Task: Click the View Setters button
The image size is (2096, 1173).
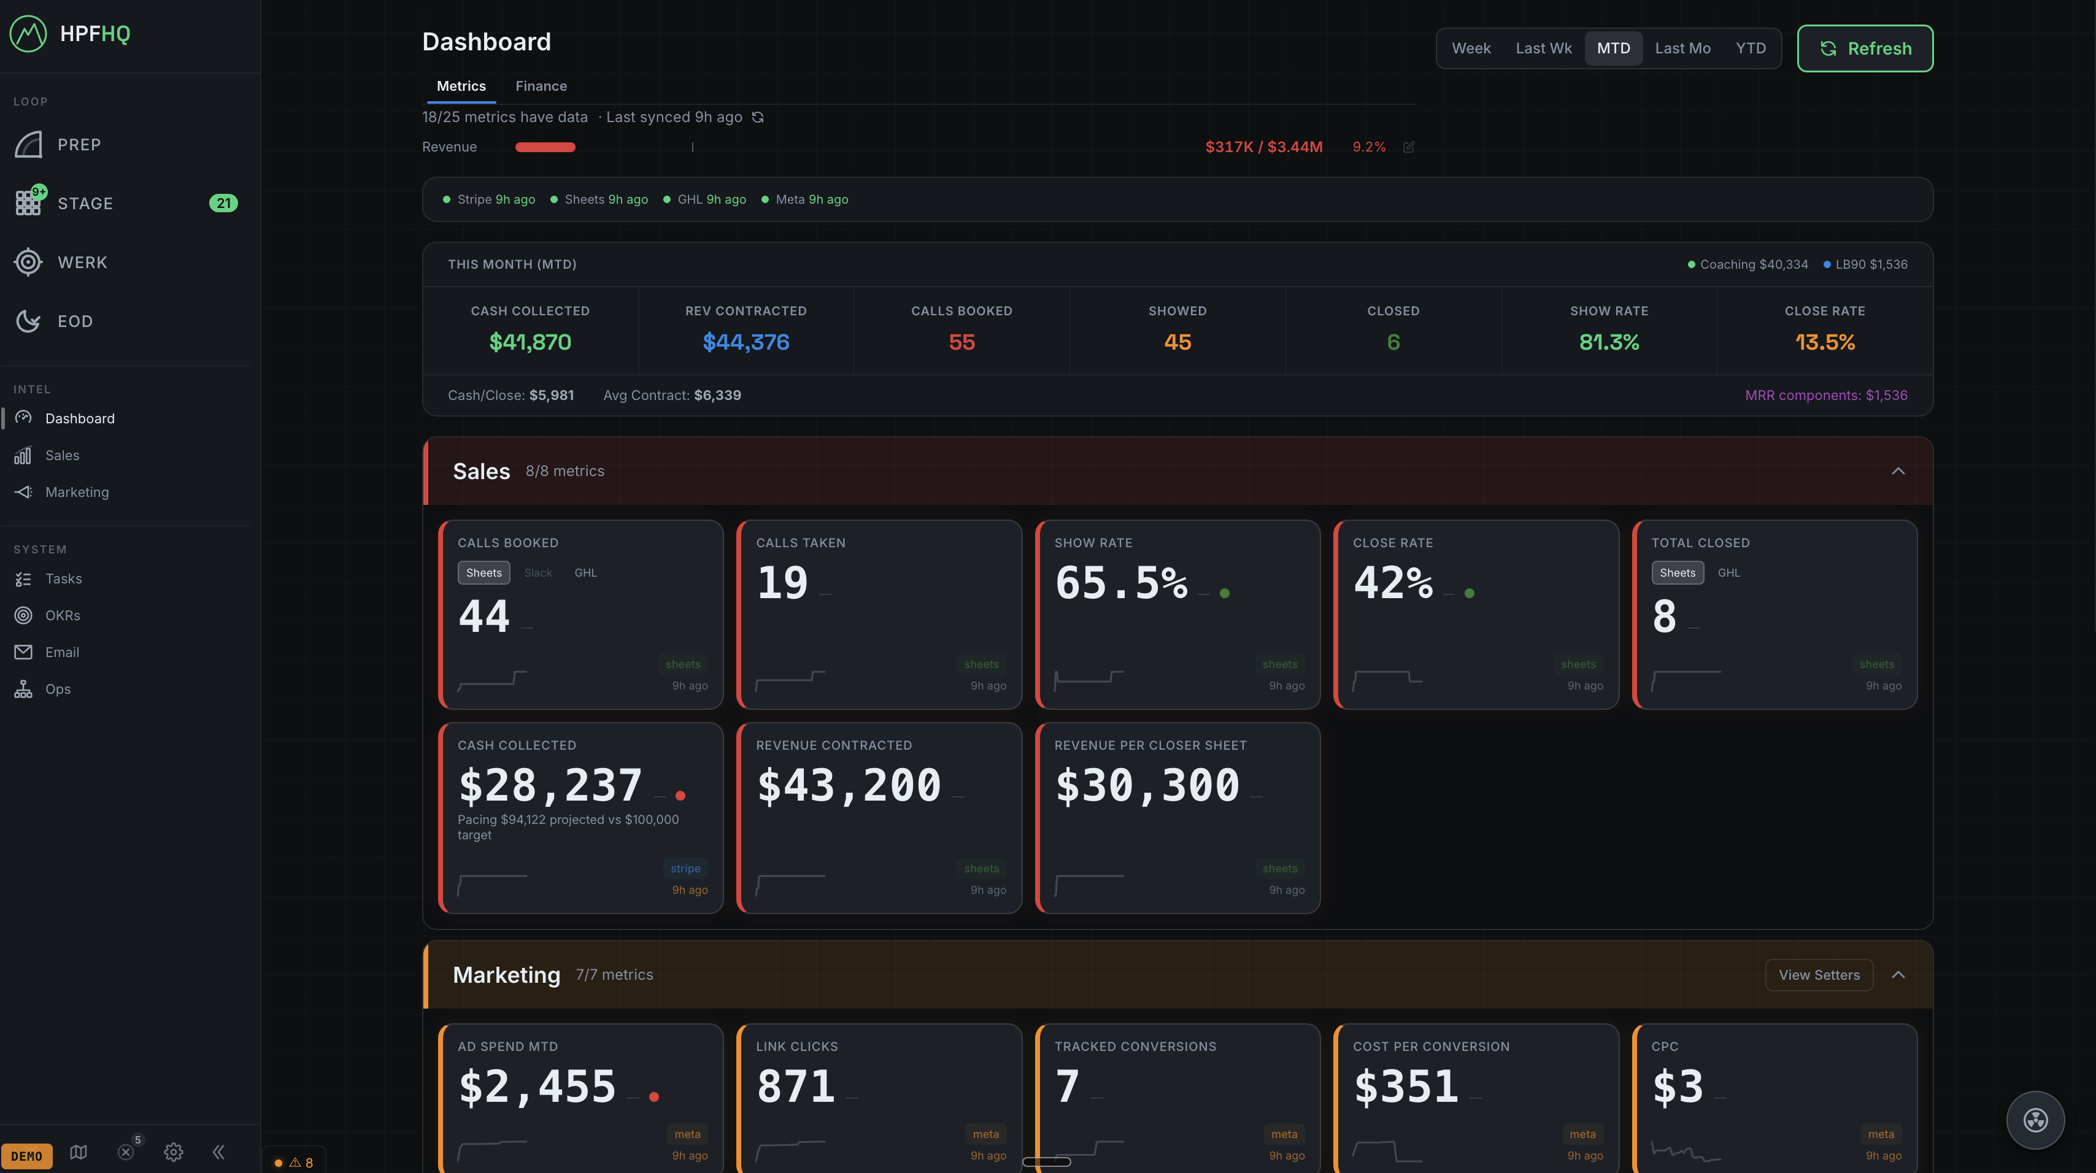Action: point(1819,974)
